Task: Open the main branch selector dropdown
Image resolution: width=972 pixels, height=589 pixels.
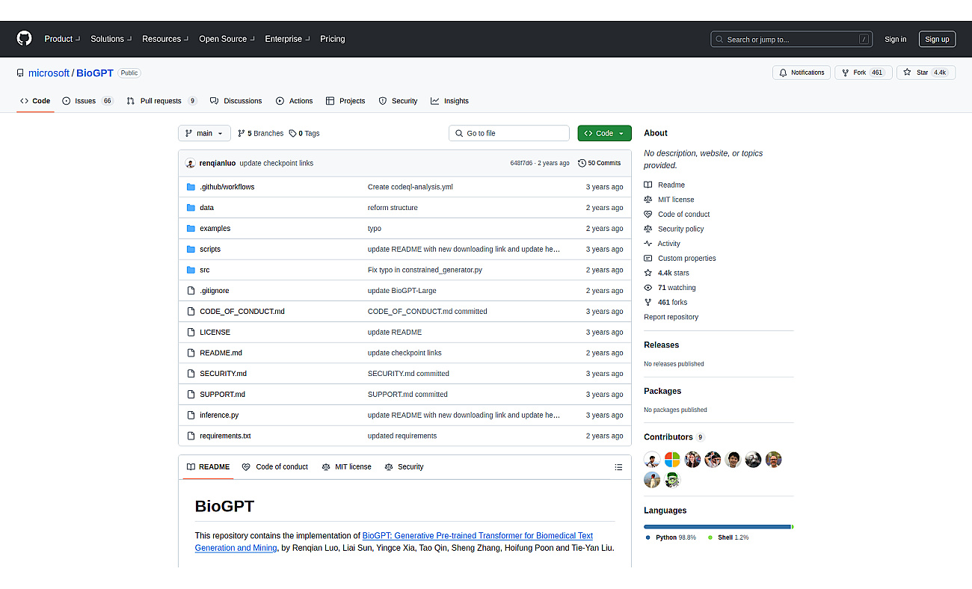Action: point(204,133)
